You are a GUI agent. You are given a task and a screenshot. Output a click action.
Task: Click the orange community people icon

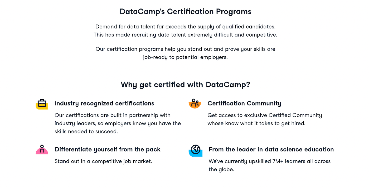click(x=195, y=103)
